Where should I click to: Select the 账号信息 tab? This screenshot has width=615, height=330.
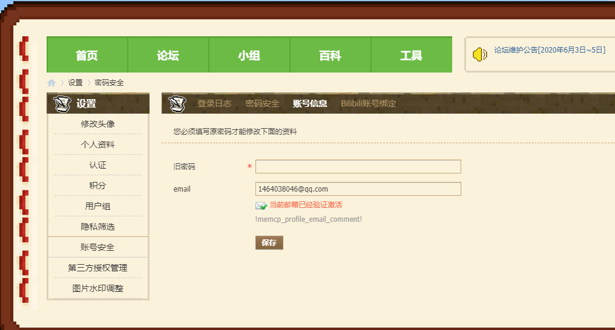[x=310, y=103]
